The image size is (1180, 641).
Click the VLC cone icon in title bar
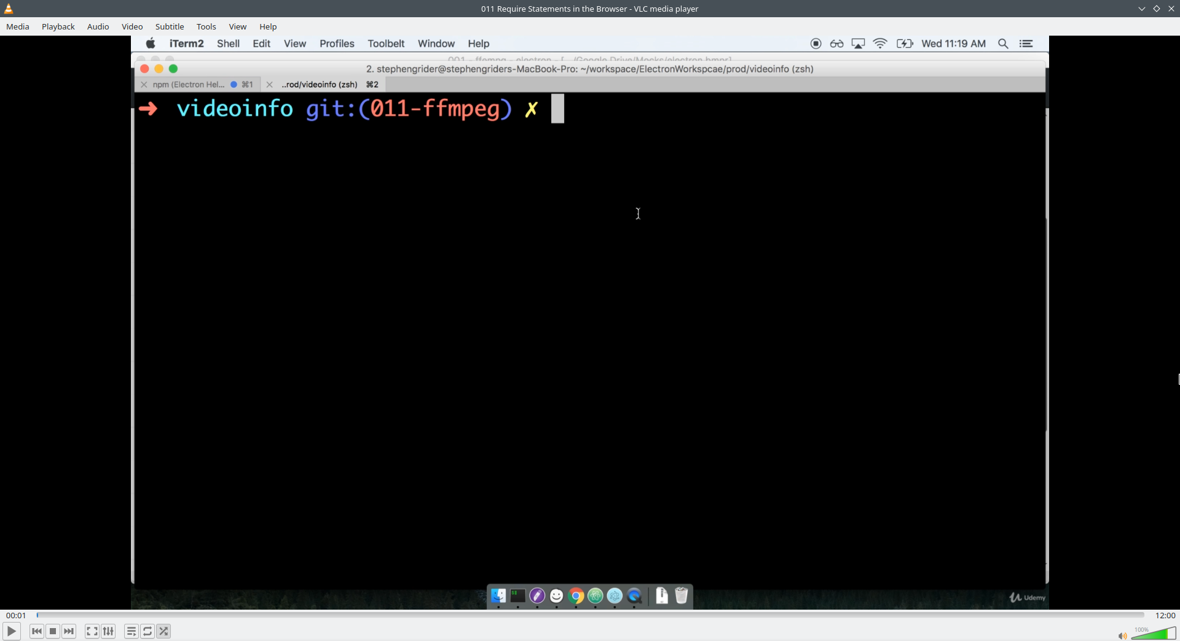9,9
